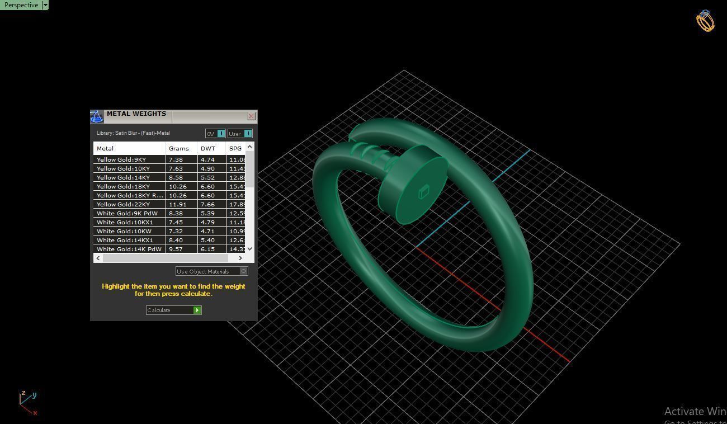Click the Library: Satin Blur label

click(x=133, y=133)
